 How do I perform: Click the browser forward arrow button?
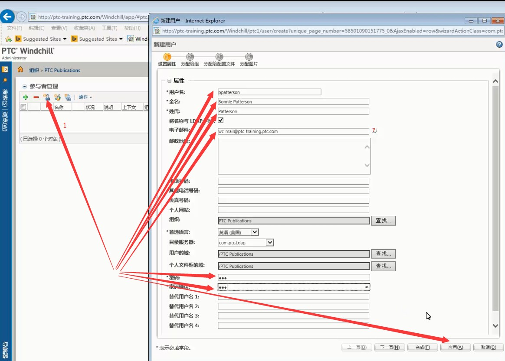21,16
